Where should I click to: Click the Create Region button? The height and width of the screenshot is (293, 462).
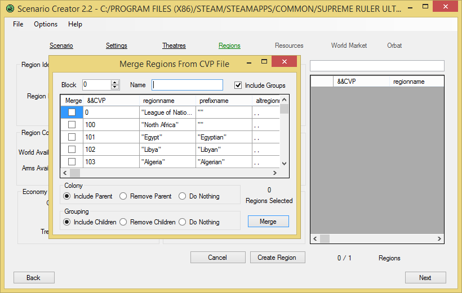click(x=277, y=258)
